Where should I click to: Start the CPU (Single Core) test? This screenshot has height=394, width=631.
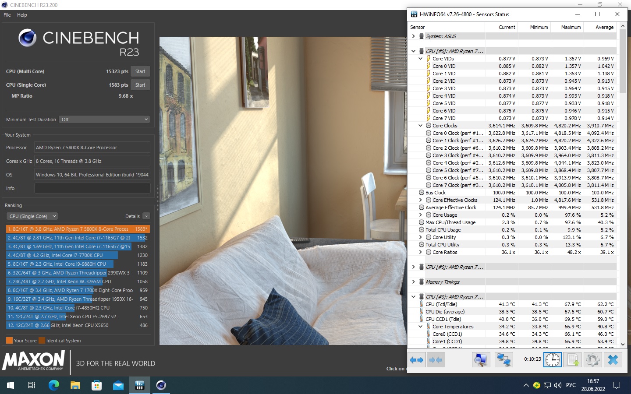(140, 85)
